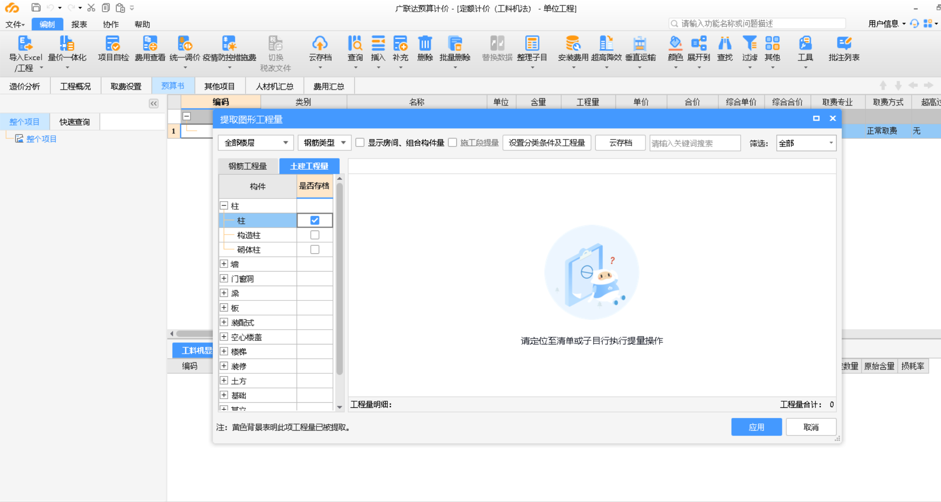Click the 颜色 paint bucket icon
The image size is (941, 502).
coord(675,44)
